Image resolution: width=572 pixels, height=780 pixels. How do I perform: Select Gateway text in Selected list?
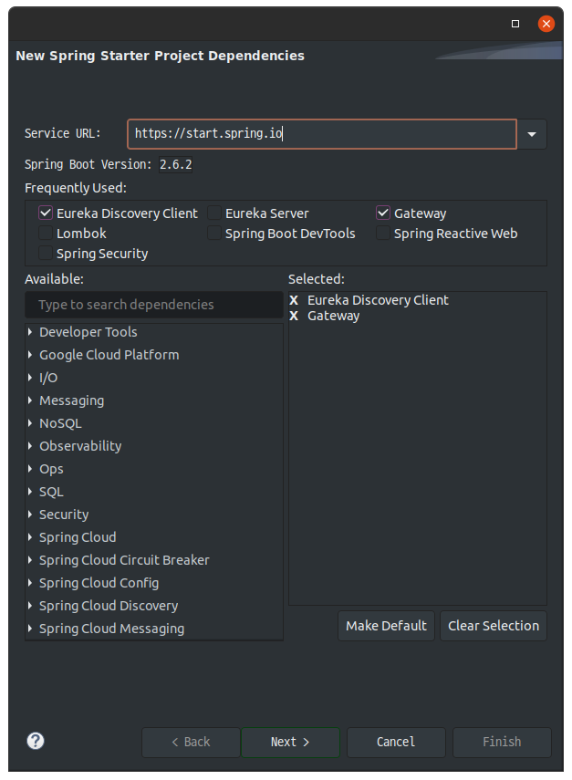(x=333, y=316)
